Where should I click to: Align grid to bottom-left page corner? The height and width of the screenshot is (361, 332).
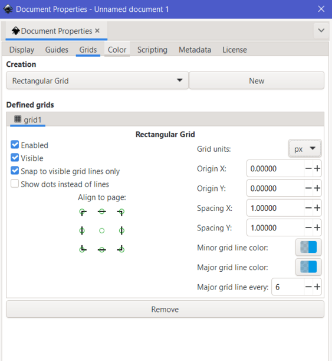tap(83, 249)
